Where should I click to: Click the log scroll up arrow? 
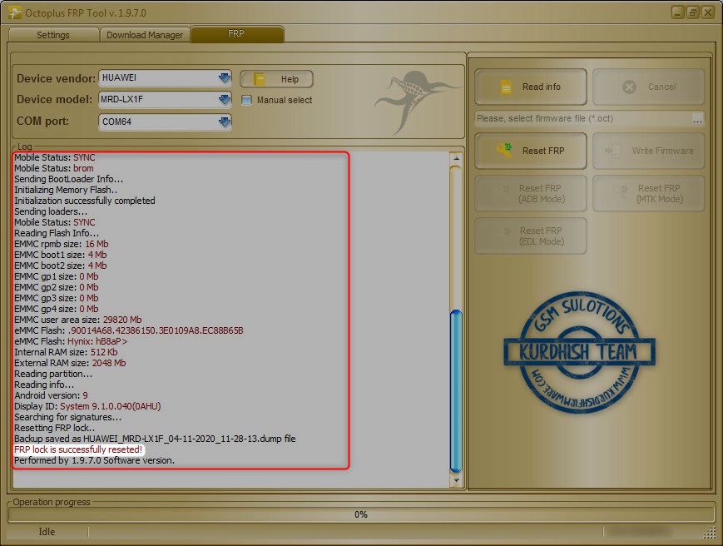click(456, 159)
